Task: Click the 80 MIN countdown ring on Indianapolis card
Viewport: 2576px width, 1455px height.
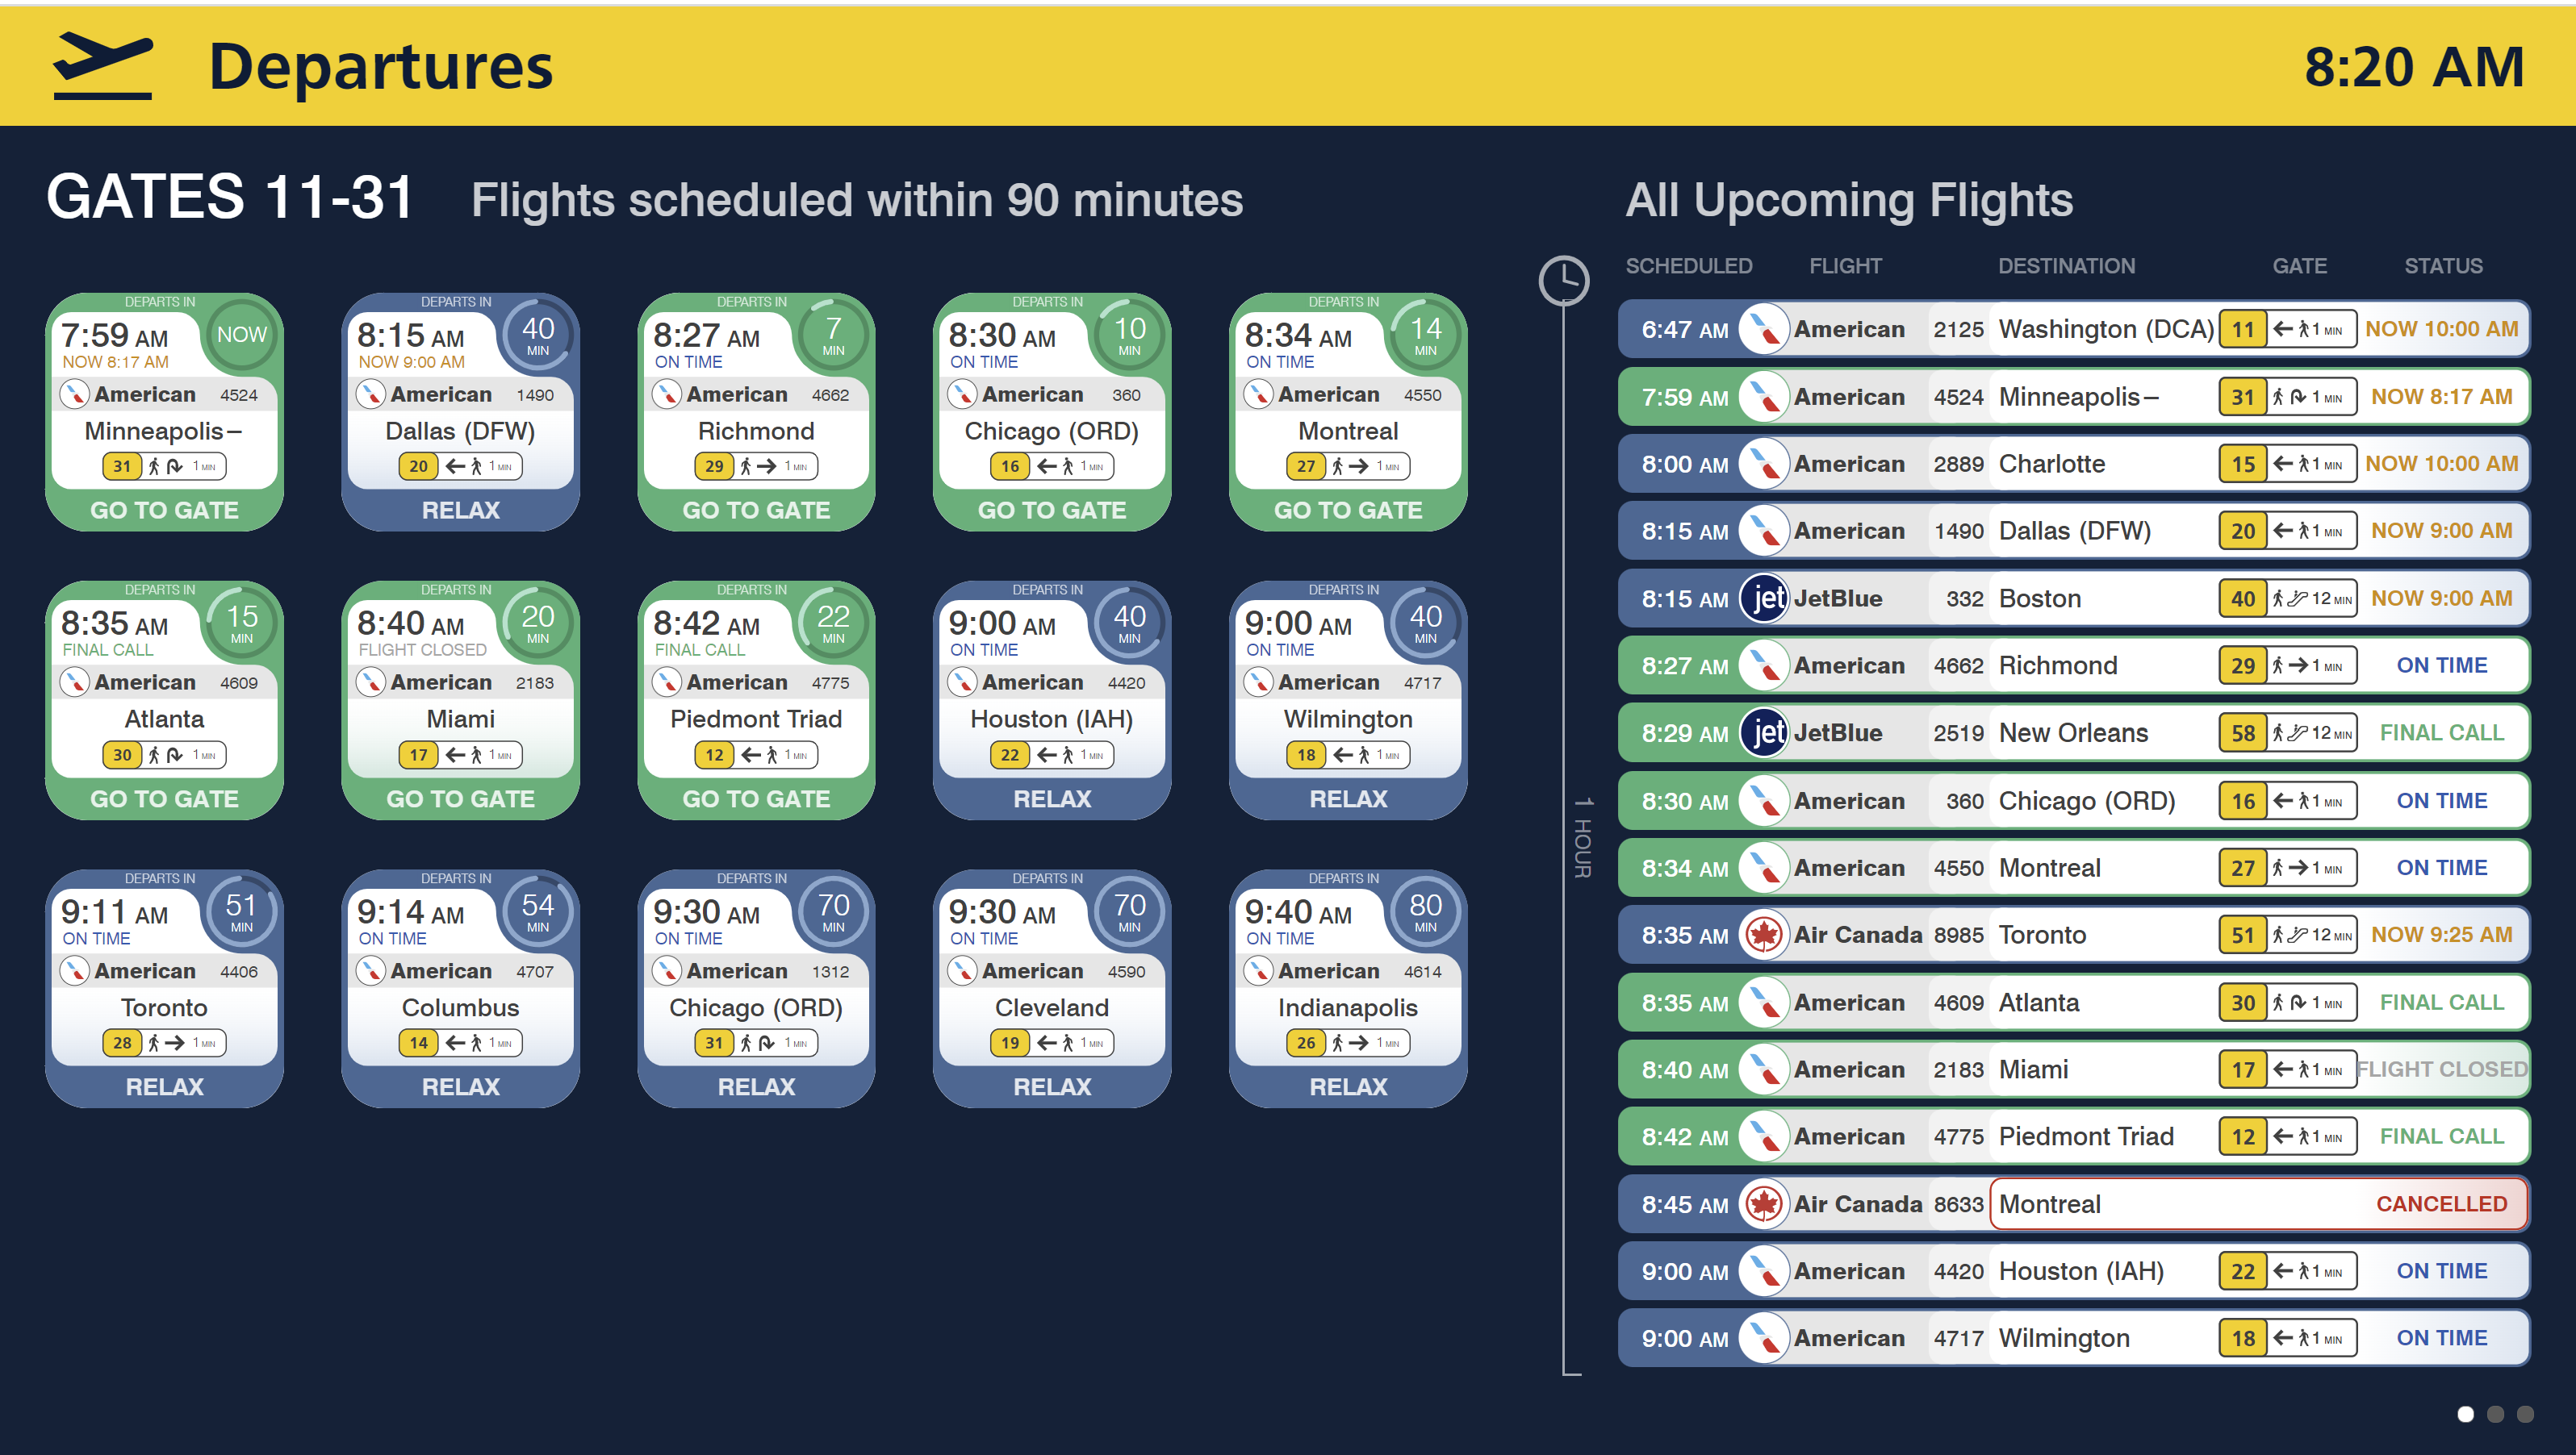Action: pos(1425,911)
